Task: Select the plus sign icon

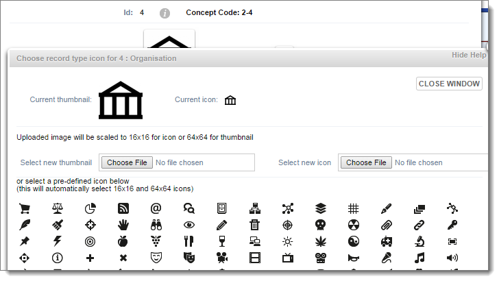Action: coord(90,258)
